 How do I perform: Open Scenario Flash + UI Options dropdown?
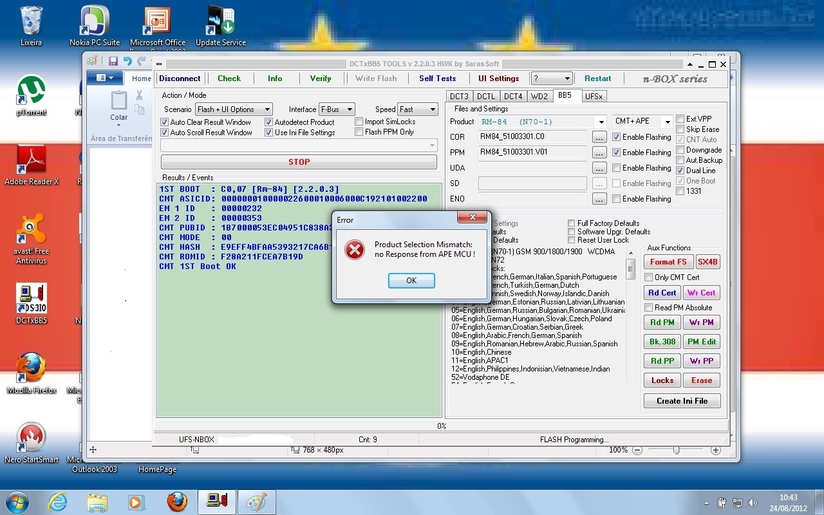234,109
